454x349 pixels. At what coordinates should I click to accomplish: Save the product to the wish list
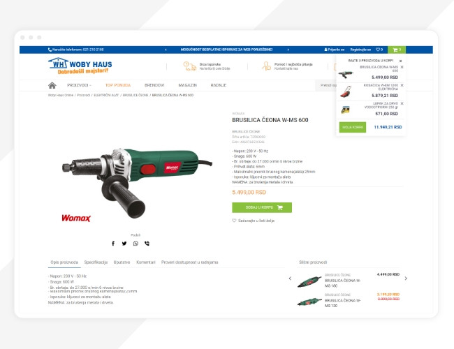253,221
